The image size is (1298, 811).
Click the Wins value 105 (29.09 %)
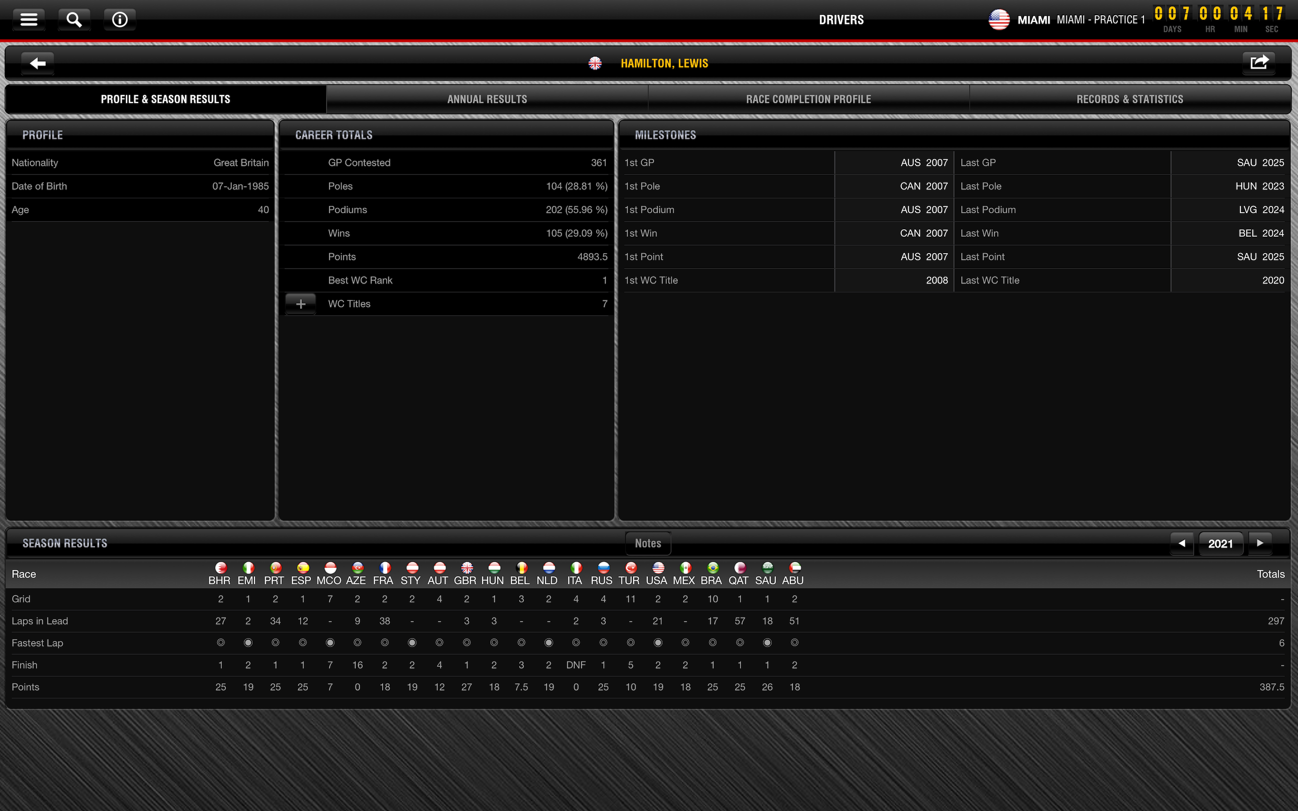(576, 233)
